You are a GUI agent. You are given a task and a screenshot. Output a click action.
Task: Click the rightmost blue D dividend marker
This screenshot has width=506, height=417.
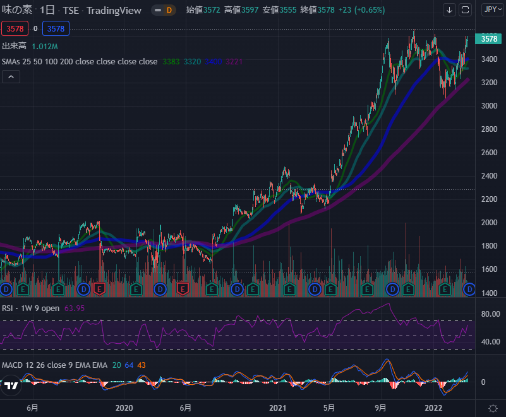469,290
